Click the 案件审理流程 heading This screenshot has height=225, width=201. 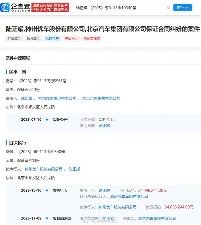[x=18, y=58]
